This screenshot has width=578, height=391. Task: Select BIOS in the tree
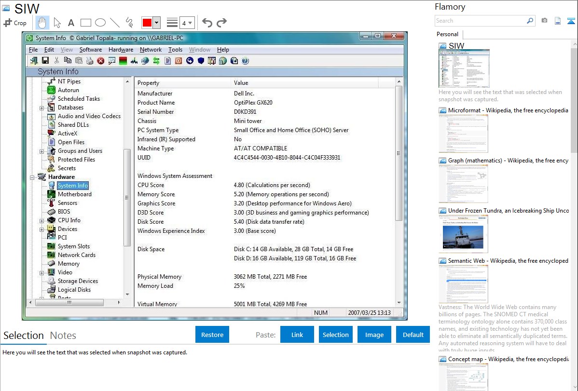click(64, 212)
